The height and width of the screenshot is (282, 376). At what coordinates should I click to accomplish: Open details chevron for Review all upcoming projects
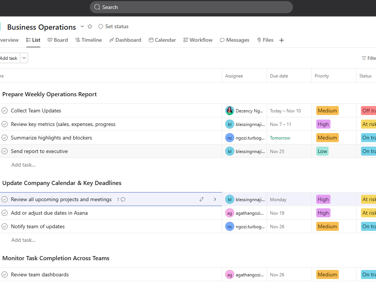click(x=215, y=199)
